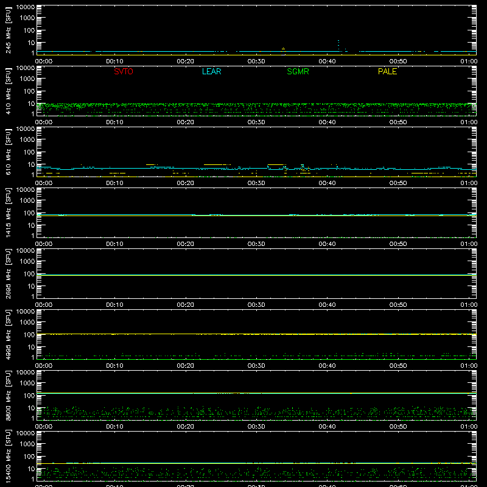The image size is (487, 487).
Task: Click the green SGMR legend label
Action: pos(298,71)
